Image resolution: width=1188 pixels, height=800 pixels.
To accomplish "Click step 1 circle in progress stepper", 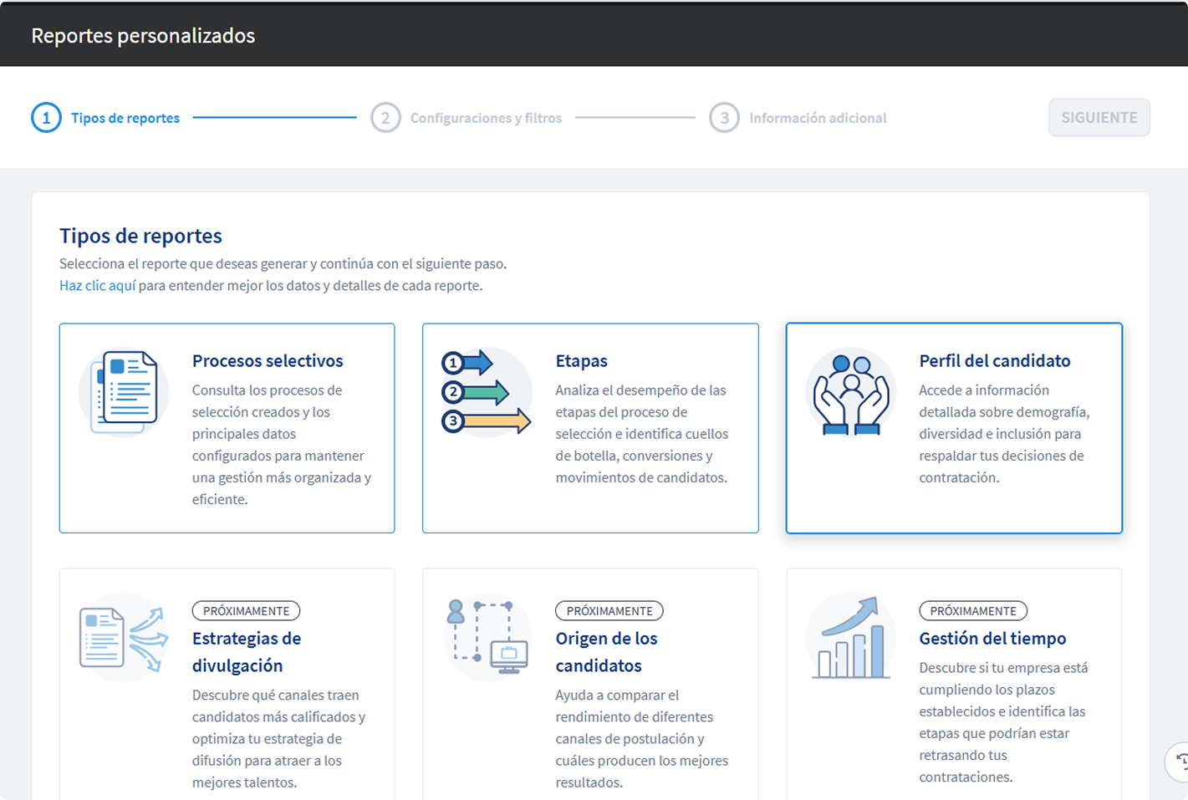I will click(x=46, y=118).
